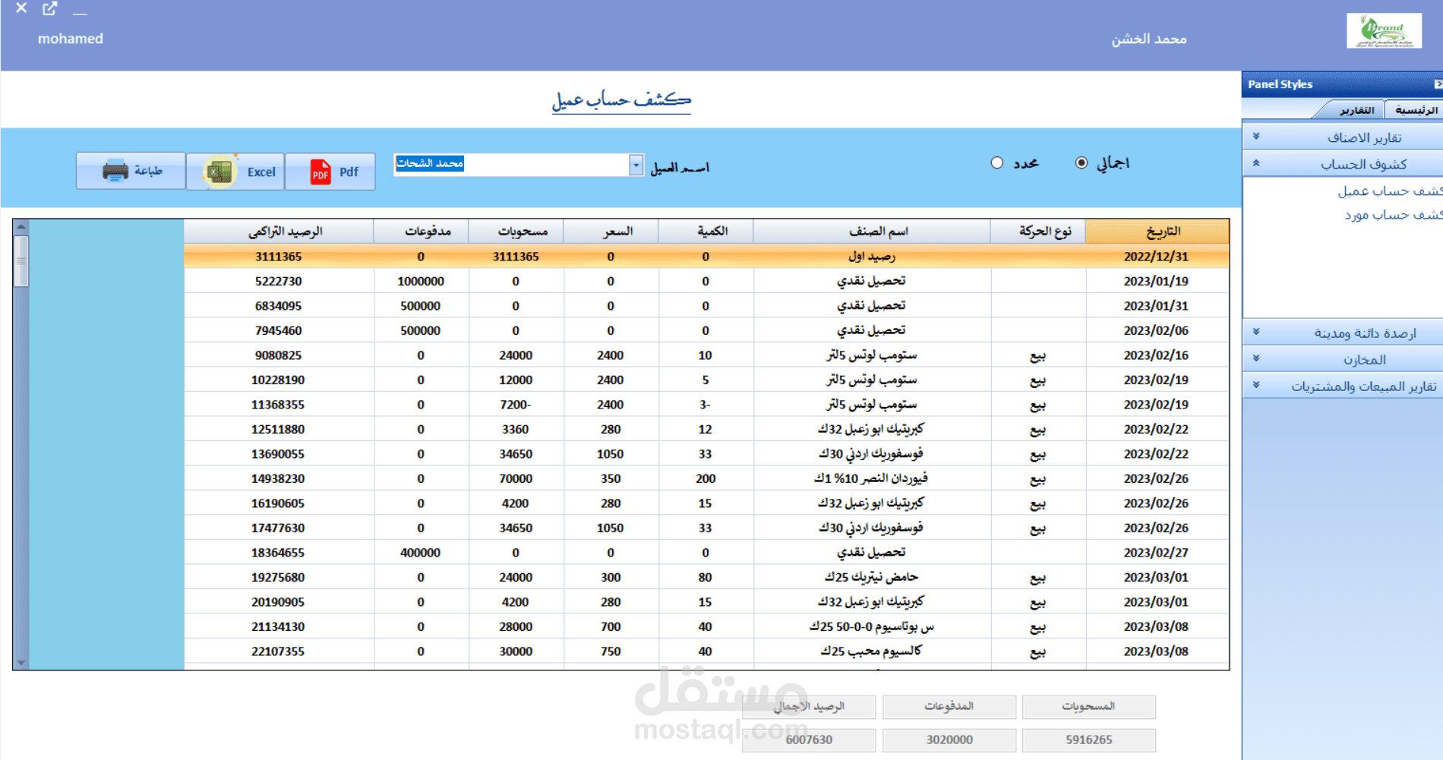1443x760 pixels.
Task: Click the س بوتاسيوم 0-0-50 25ك item cell
Action: [872, 626]
